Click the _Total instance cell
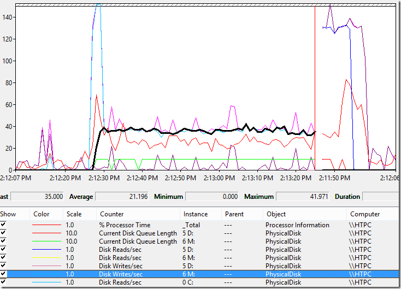The image size is (401, 289). 191,225
